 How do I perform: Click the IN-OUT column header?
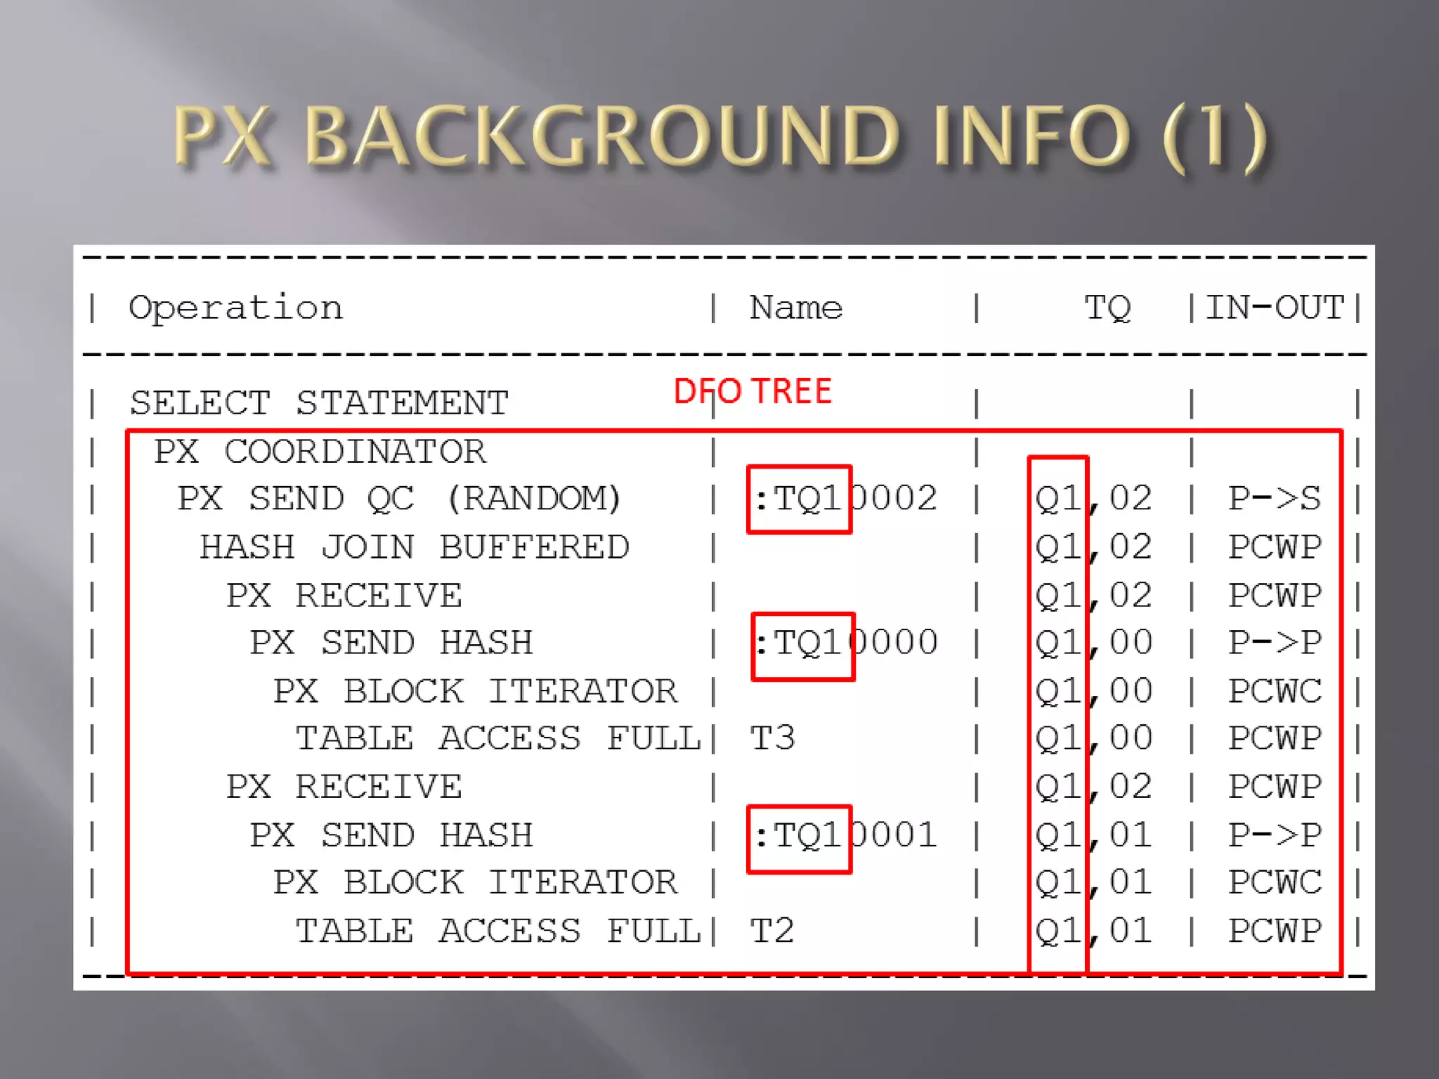[x=1275, y=308]
